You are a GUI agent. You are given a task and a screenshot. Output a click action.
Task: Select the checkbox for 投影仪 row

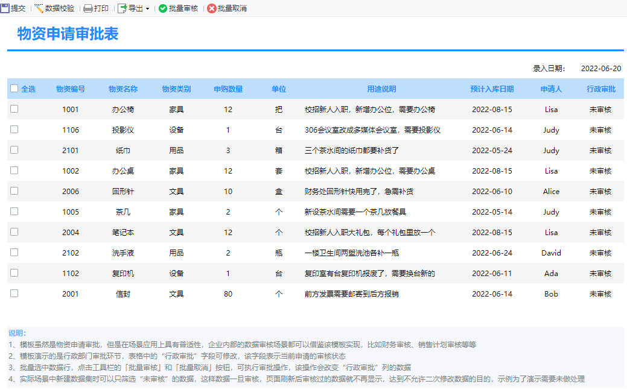click(x=14, y=130)
